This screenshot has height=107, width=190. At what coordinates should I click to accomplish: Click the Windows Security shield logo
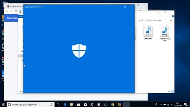[79, 51]
